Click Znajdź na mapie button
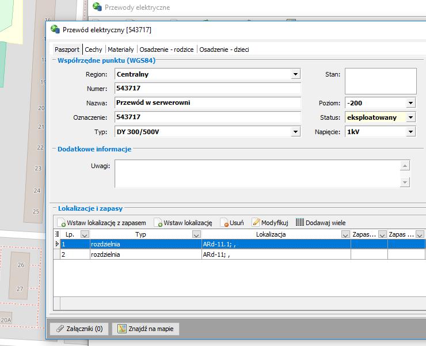Viewport: 426px width, 346px height. pos(146,329)
